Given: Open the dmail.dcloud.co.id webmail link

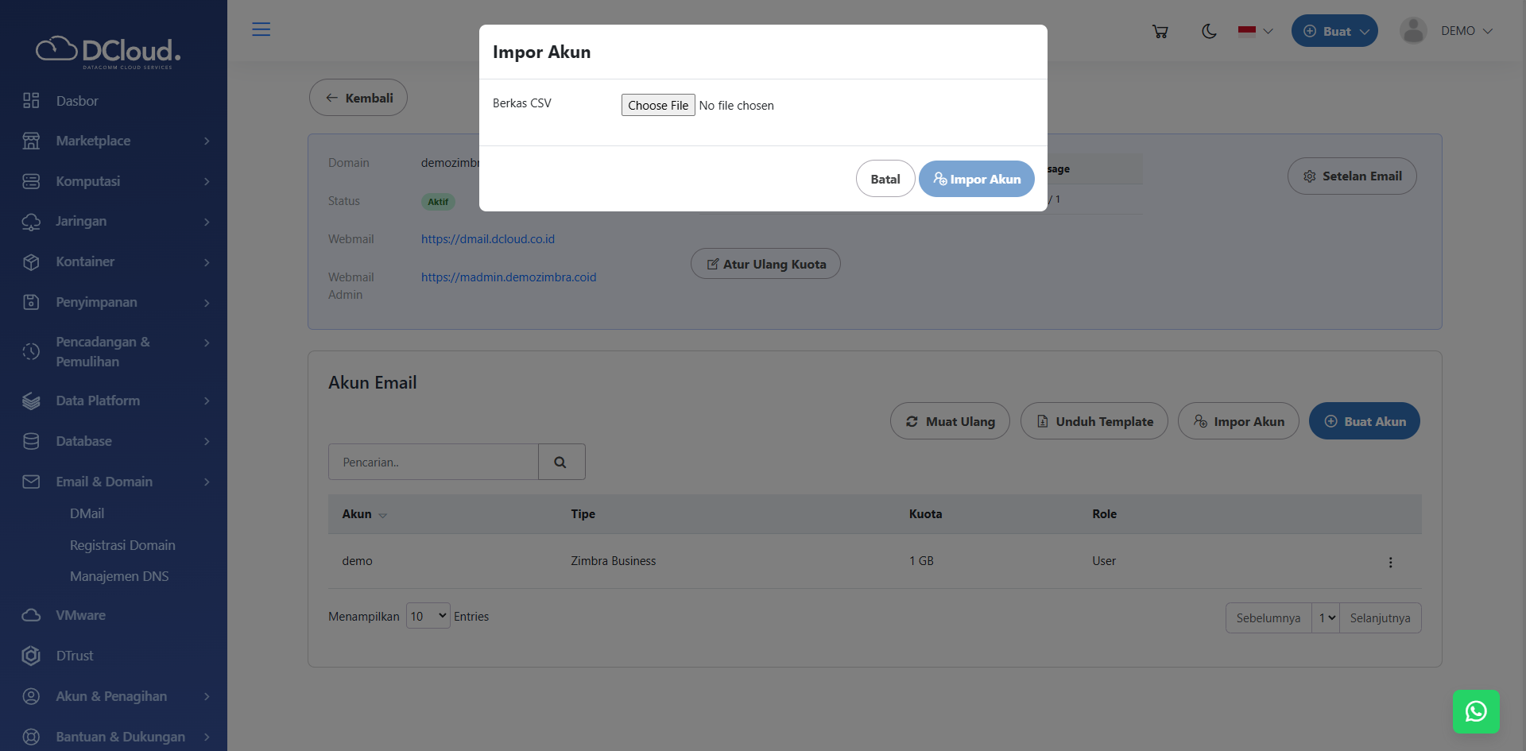Looking at the screenshot, I should pyautogui.click(x=488, y=239).
